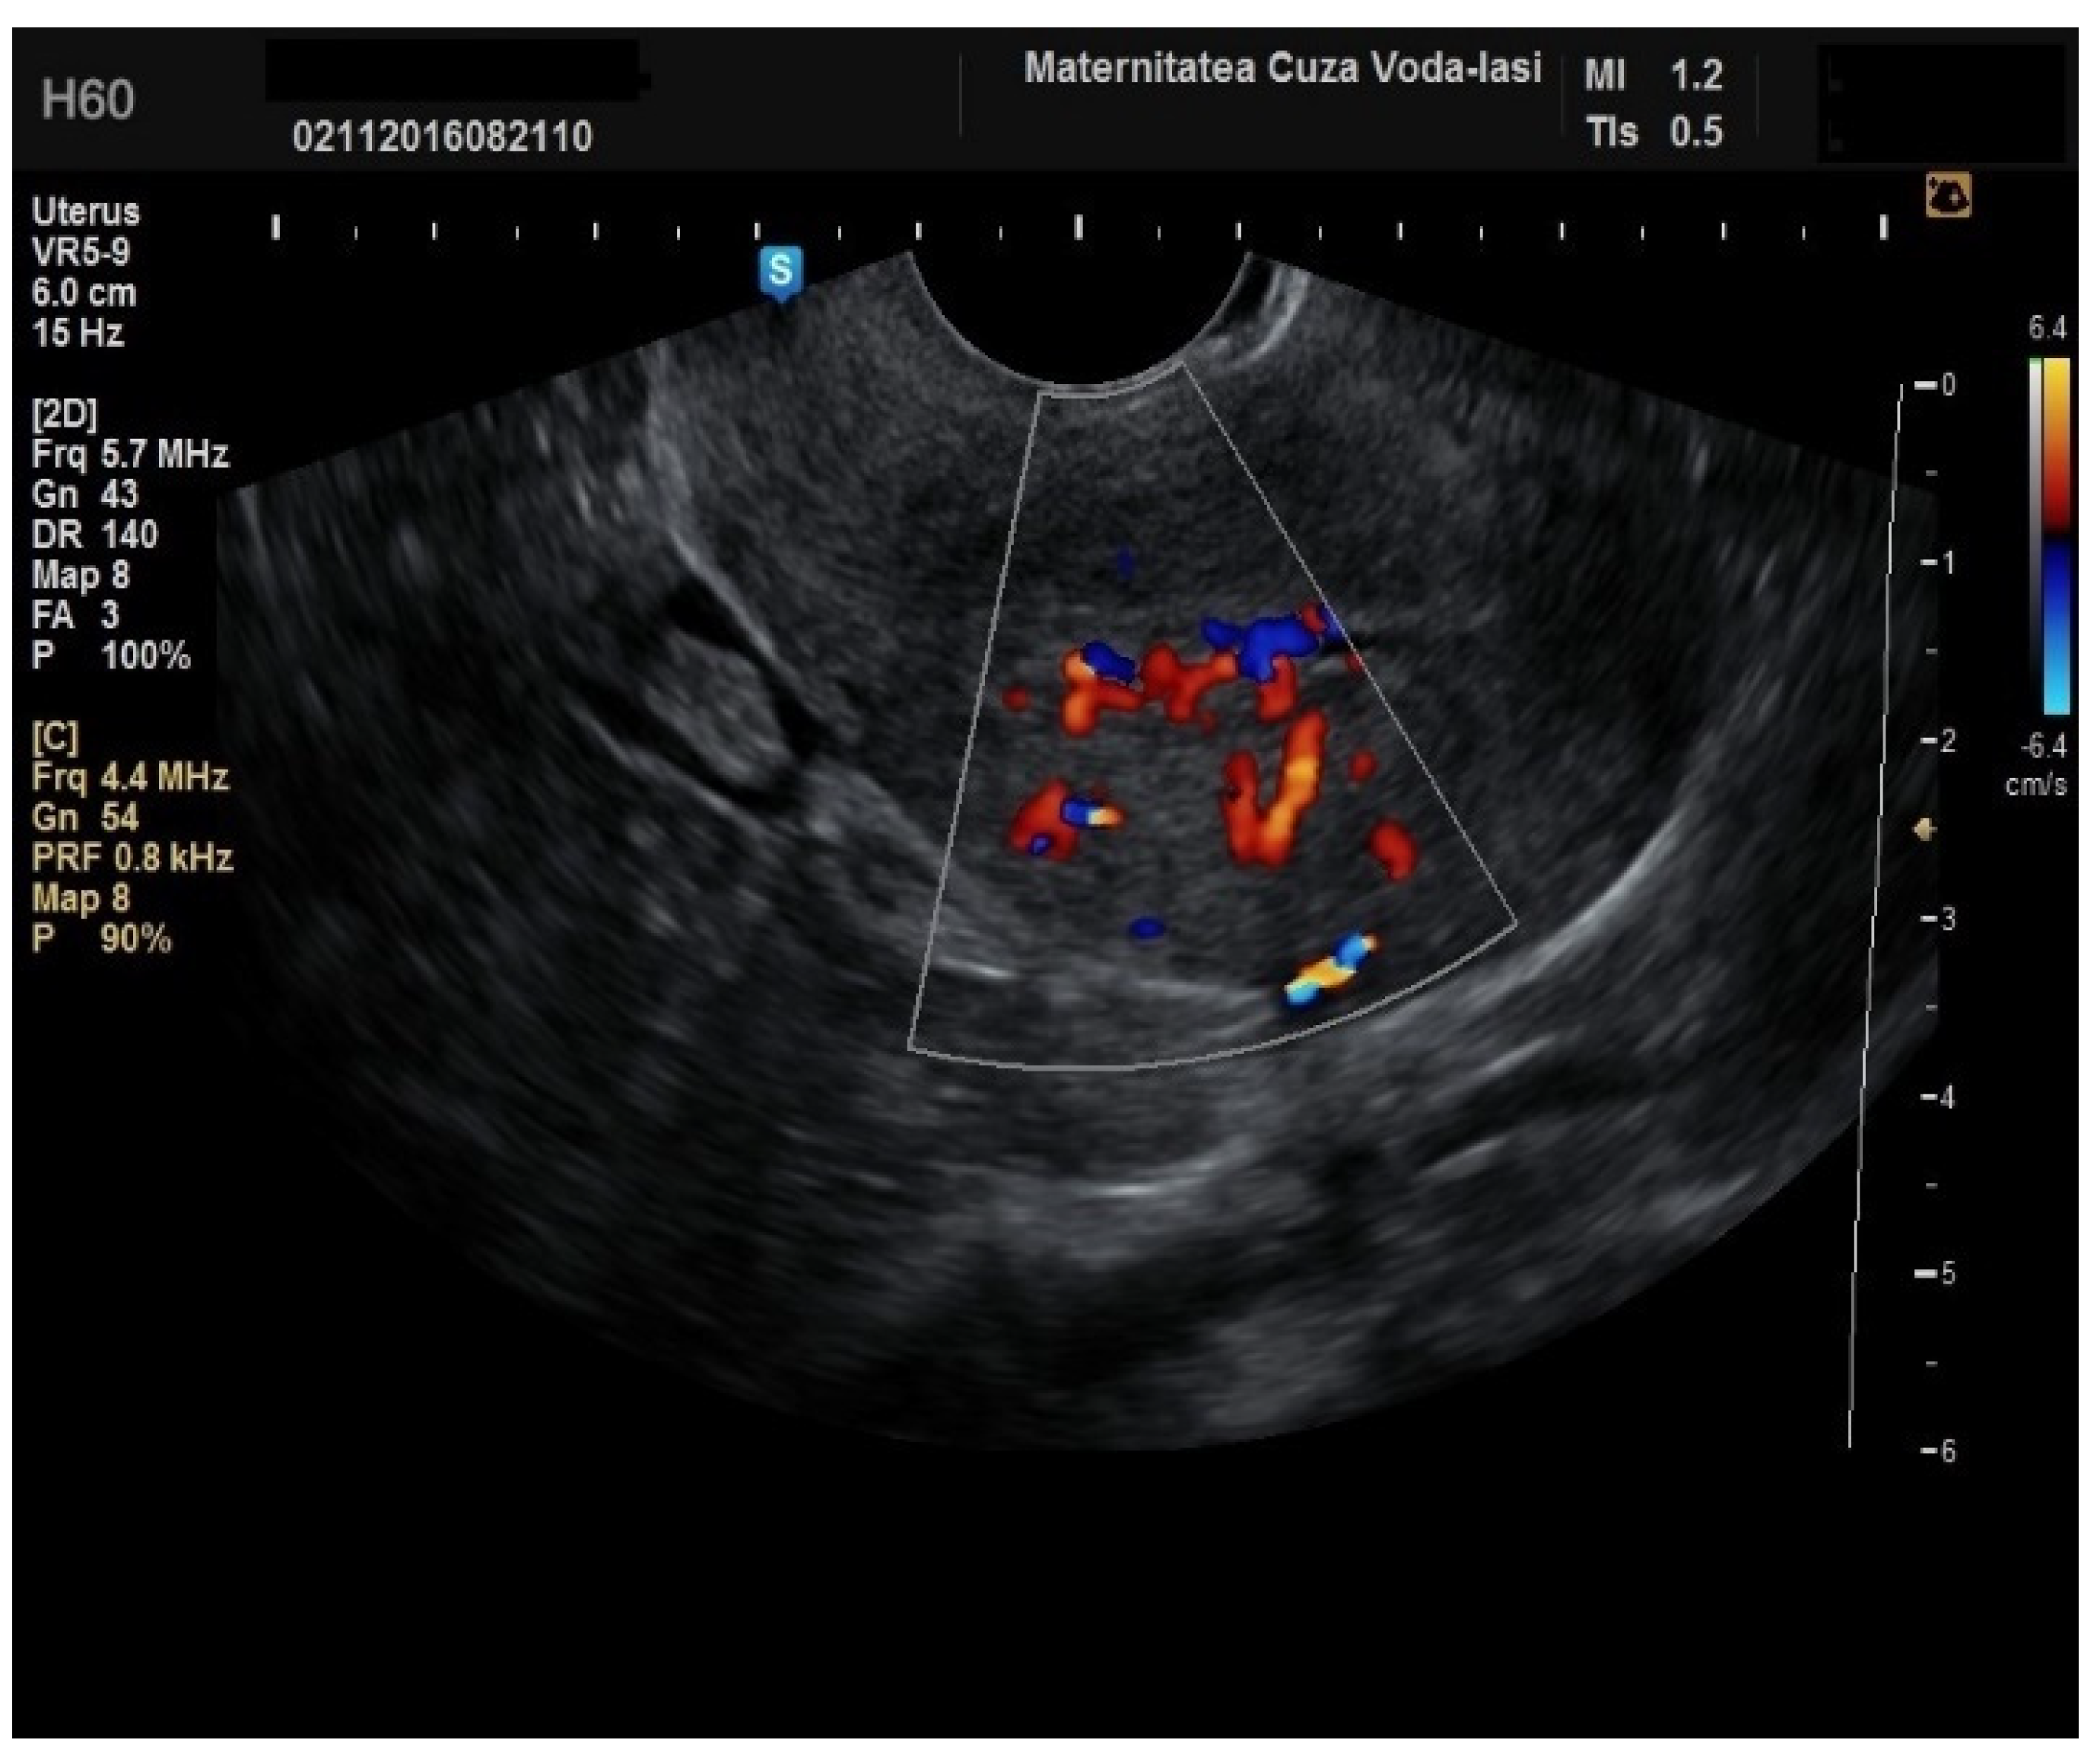Click the exam ID 02112016082110
Screen dimensions: 2100x1759
click(x=442, y=136)
